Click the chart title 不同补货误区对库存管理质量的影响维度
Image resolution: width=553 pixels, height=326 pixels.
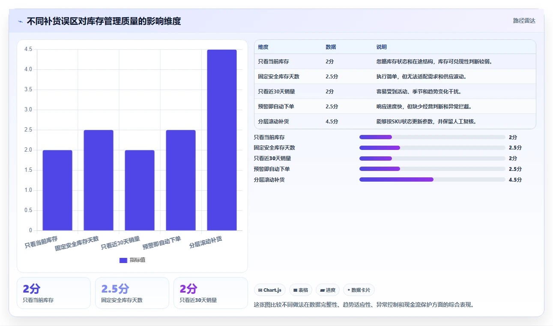point(104,21)
